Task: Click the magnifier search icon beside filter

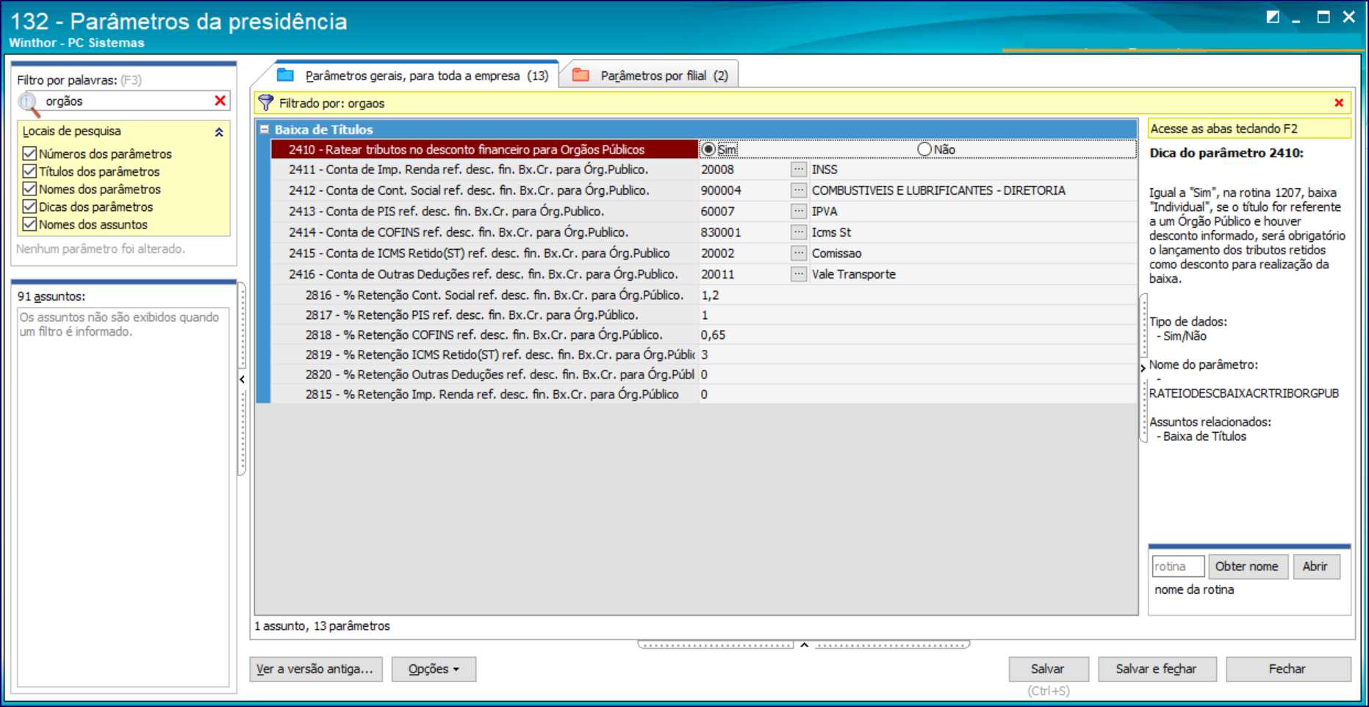Action: (28, 101)
